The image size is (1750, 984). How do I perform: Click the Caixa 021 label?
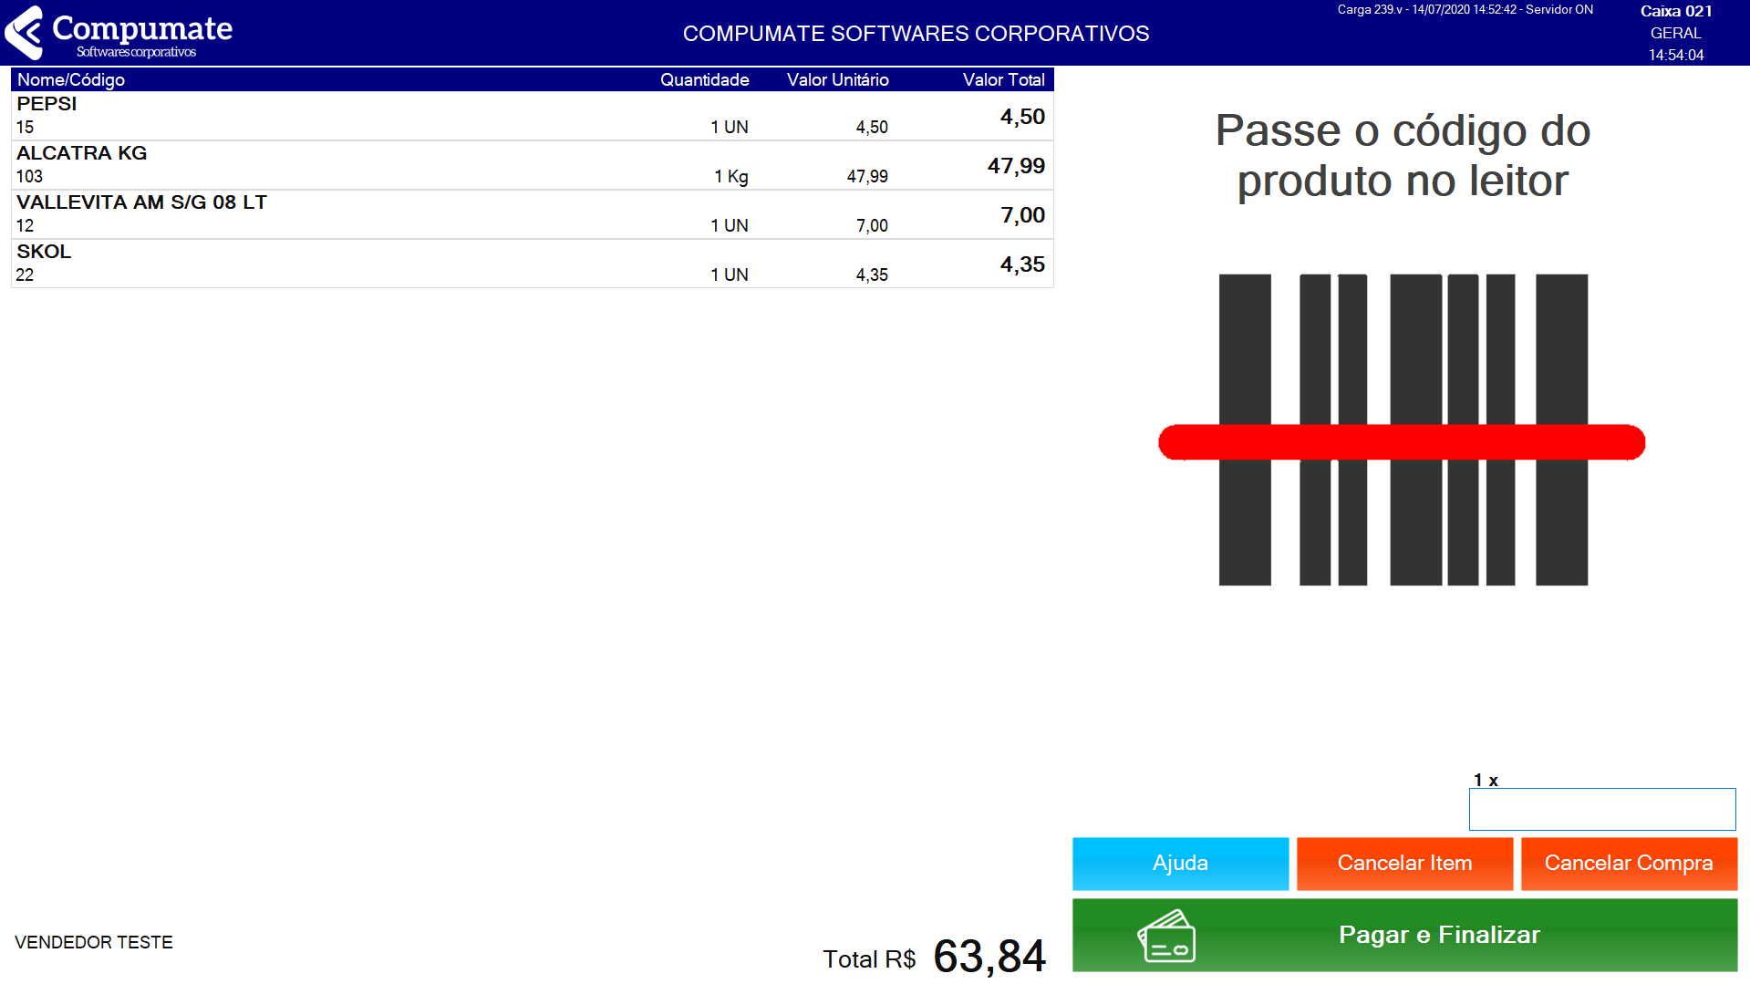(x=1676, y=11)
